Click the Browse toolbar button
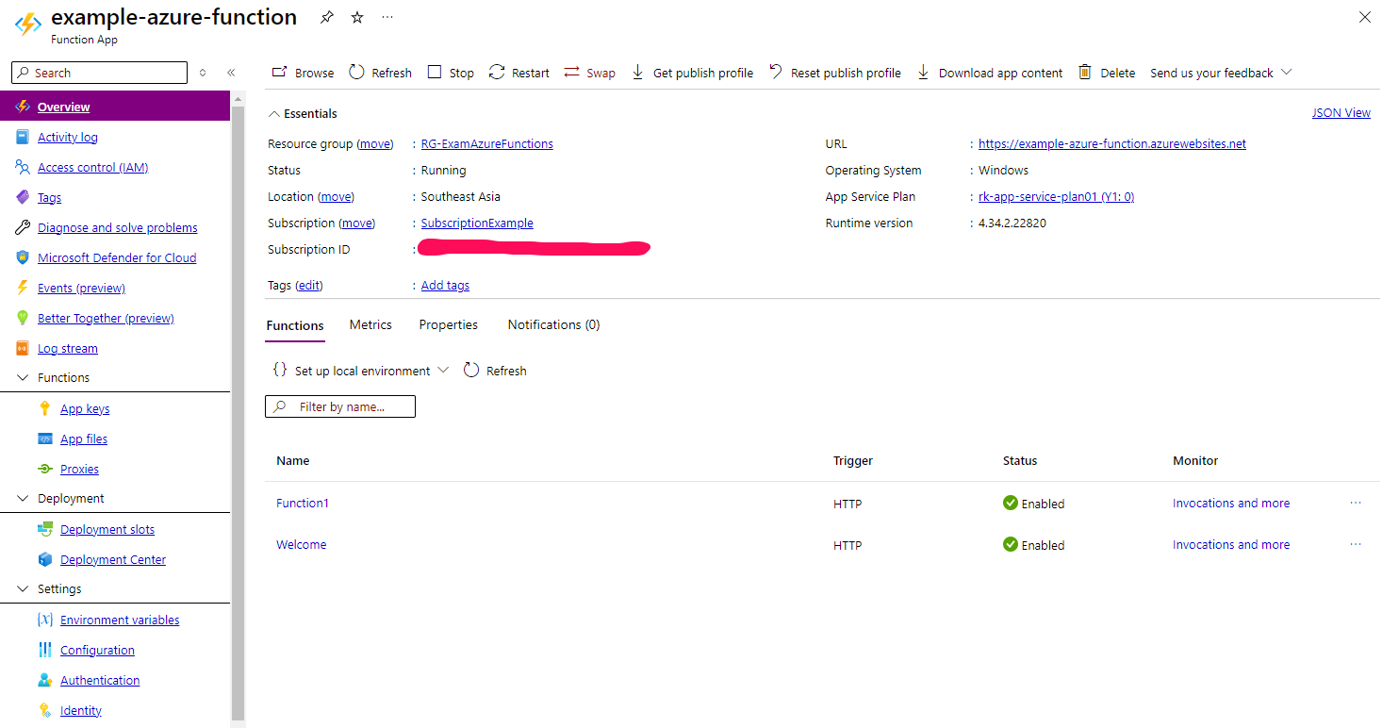The width and height of the screenshot is (1399, 728). [x=303, y=73]
